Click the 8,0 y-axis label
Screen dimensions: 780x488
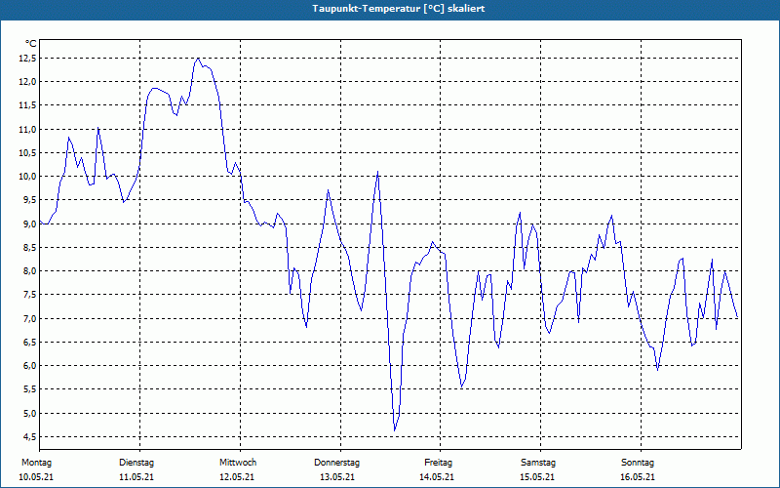[x=30, y=271]
